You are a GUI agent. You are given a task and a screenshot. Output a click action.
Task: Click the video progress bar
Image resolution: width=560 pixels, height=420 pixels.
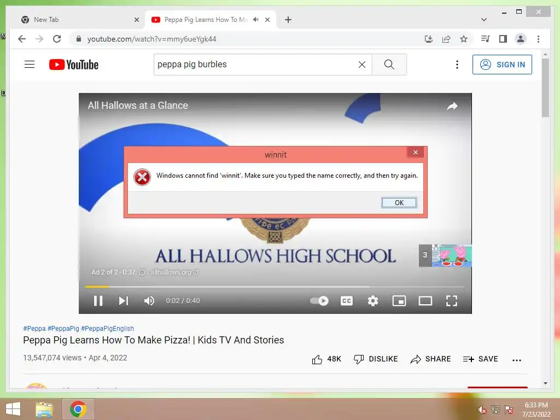click(x=275, y=287)
